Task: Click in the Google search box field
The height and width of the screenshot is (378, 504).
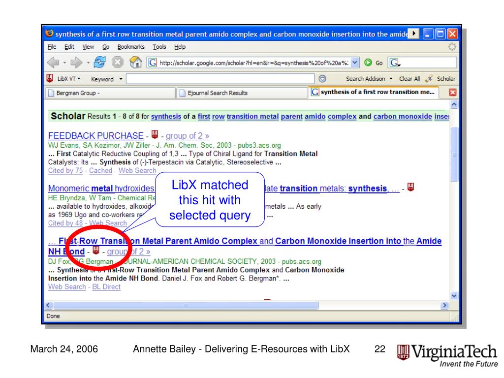Action: click(x=429, y=63)
